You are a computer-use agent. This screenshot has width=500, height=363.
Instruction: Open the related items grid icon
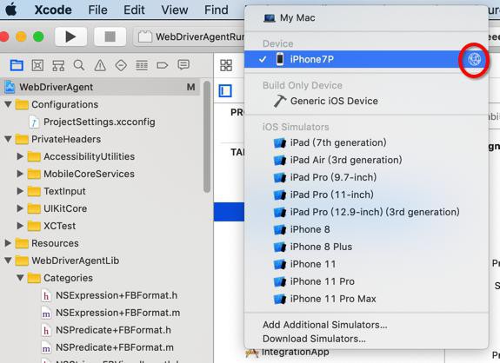[226, 65]
